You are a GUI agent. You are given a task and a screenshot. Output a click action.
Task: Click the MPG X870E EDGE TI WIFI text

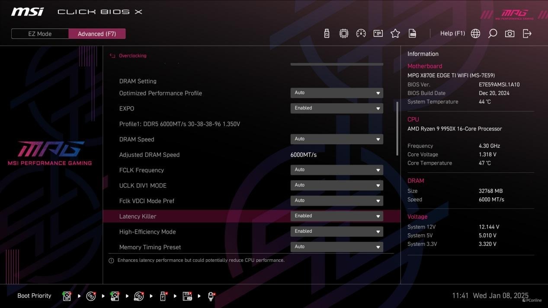[x=451, y=75]
